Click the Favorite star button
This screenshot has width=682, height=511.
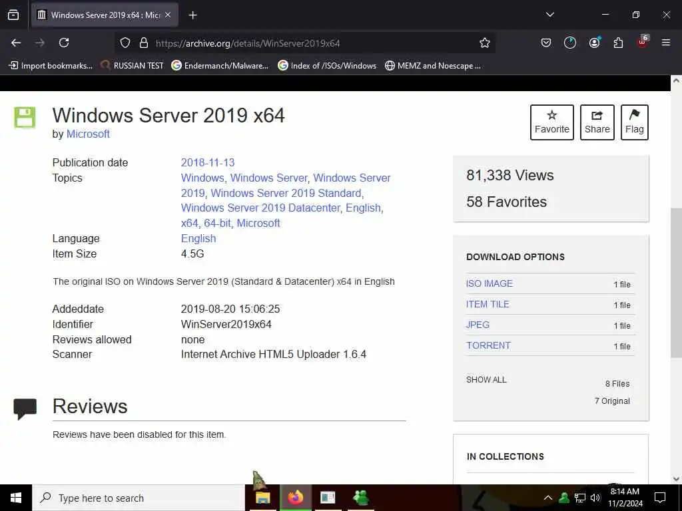pyautogui.click(x=552, y=122)
